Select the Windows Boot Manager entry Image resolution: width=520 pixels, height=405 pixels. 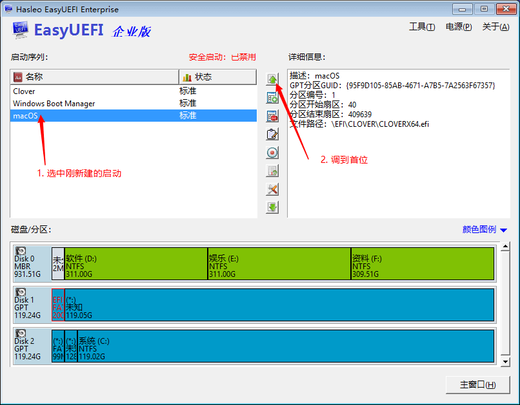click(x=54, y=104)
